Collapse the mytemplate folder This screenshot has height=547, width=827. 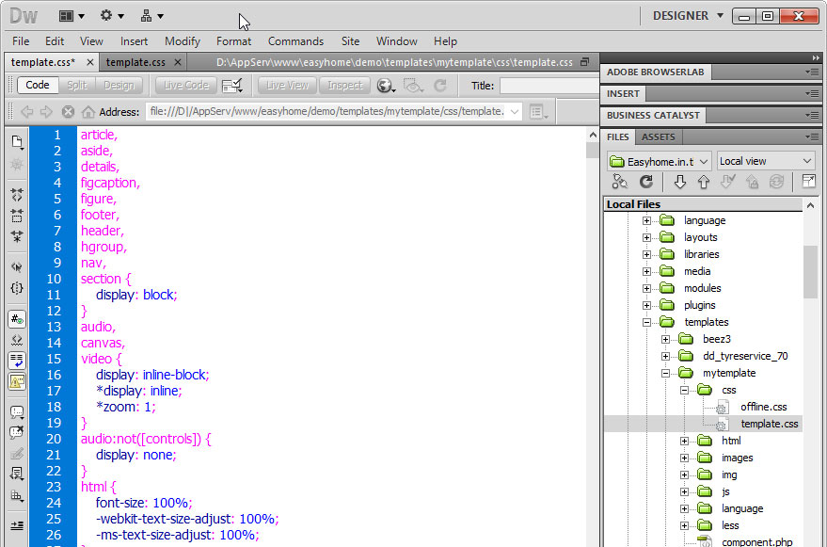pos(665,373)
